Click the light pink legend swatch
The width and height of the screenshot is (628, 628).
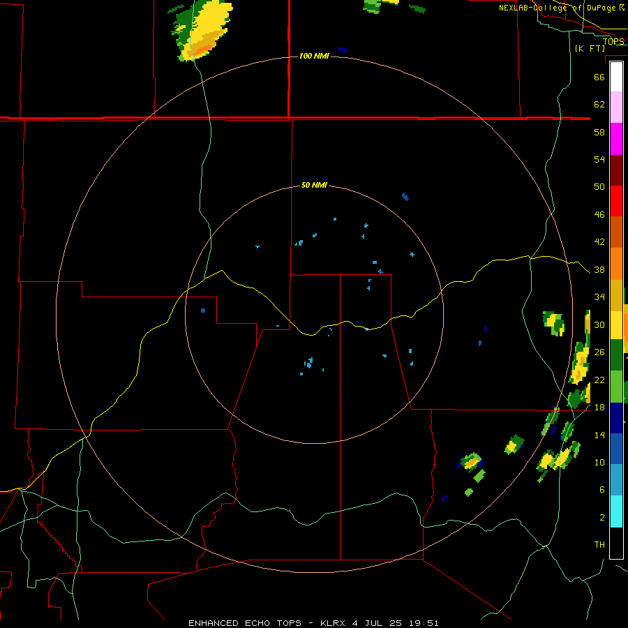[x=616, y=107]
